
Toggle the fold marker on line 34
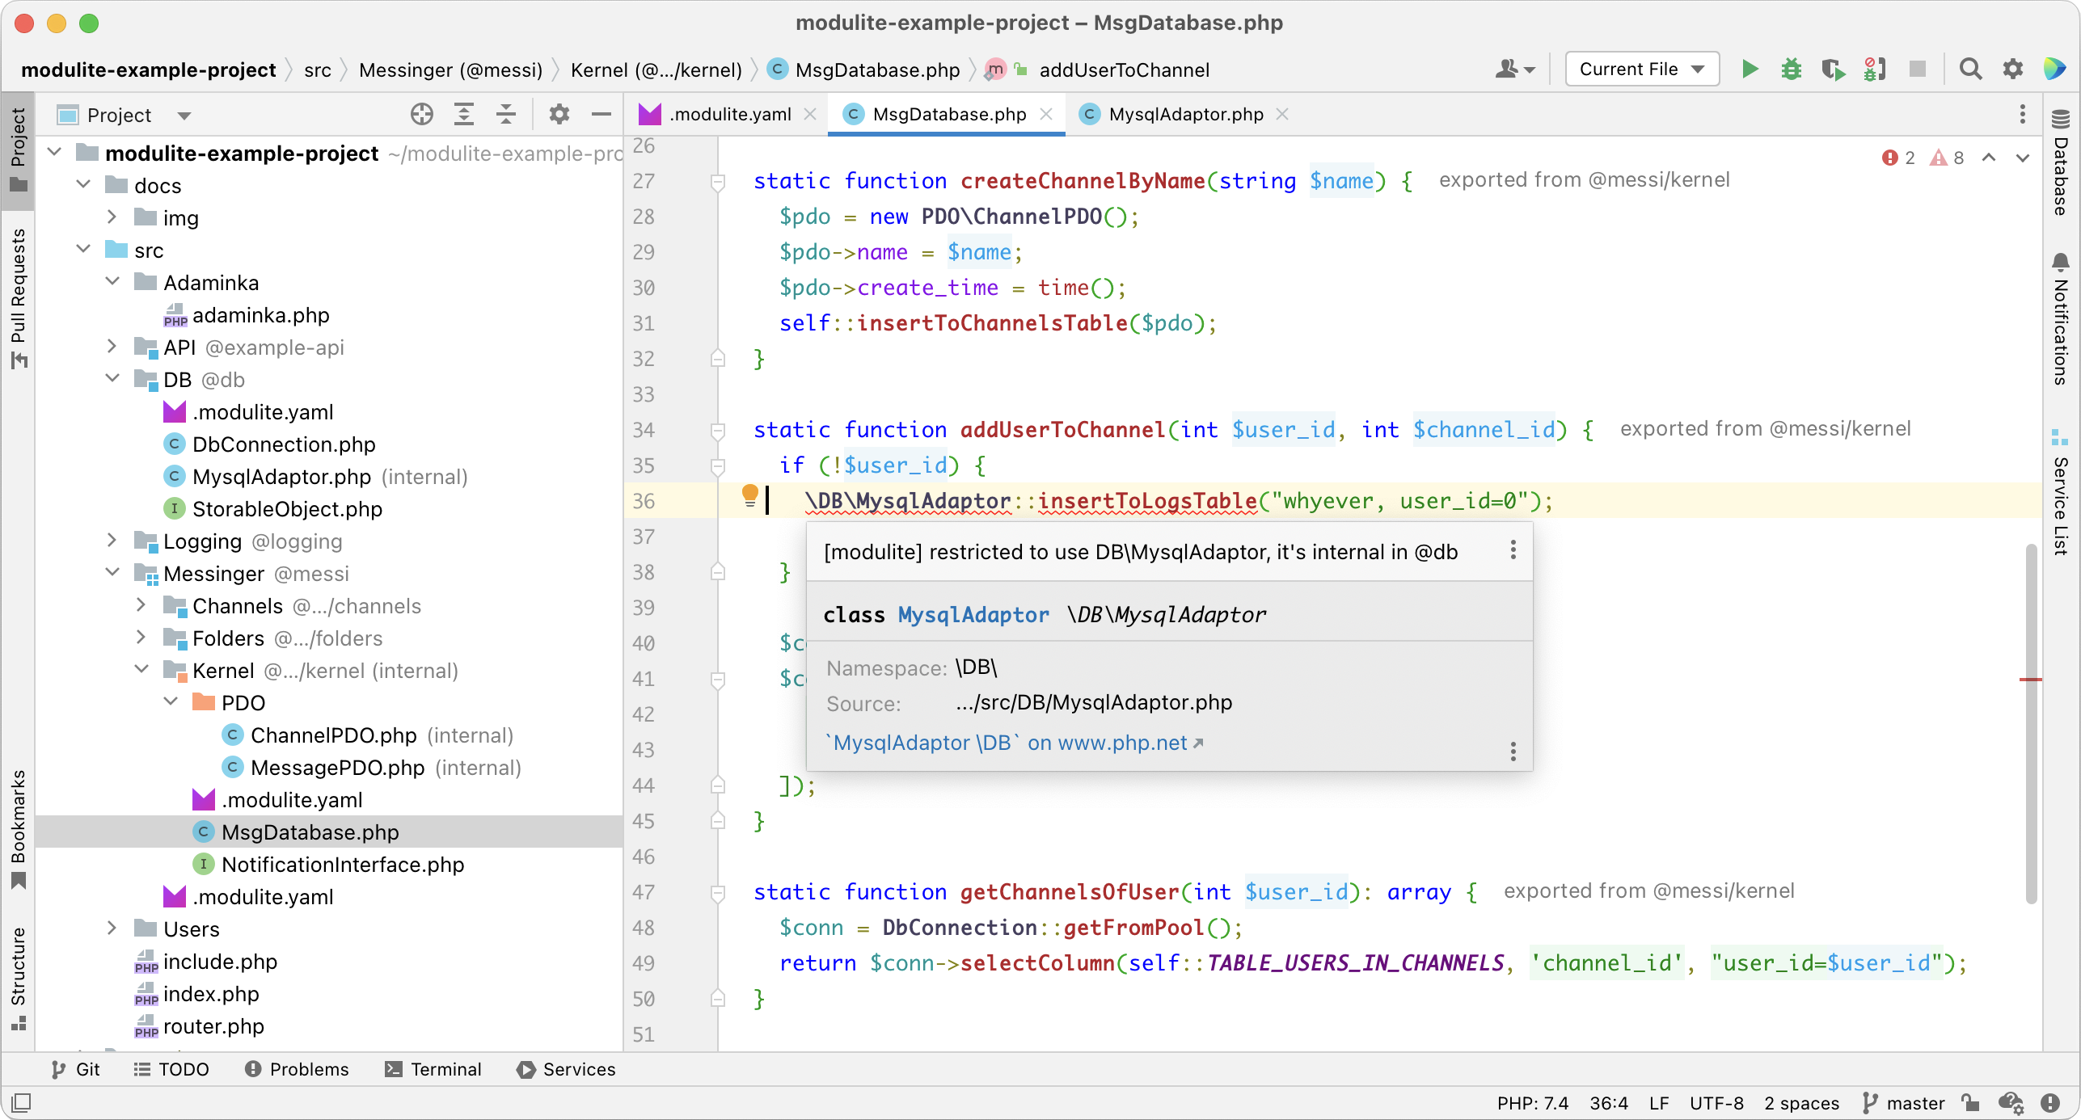[718, 429]
